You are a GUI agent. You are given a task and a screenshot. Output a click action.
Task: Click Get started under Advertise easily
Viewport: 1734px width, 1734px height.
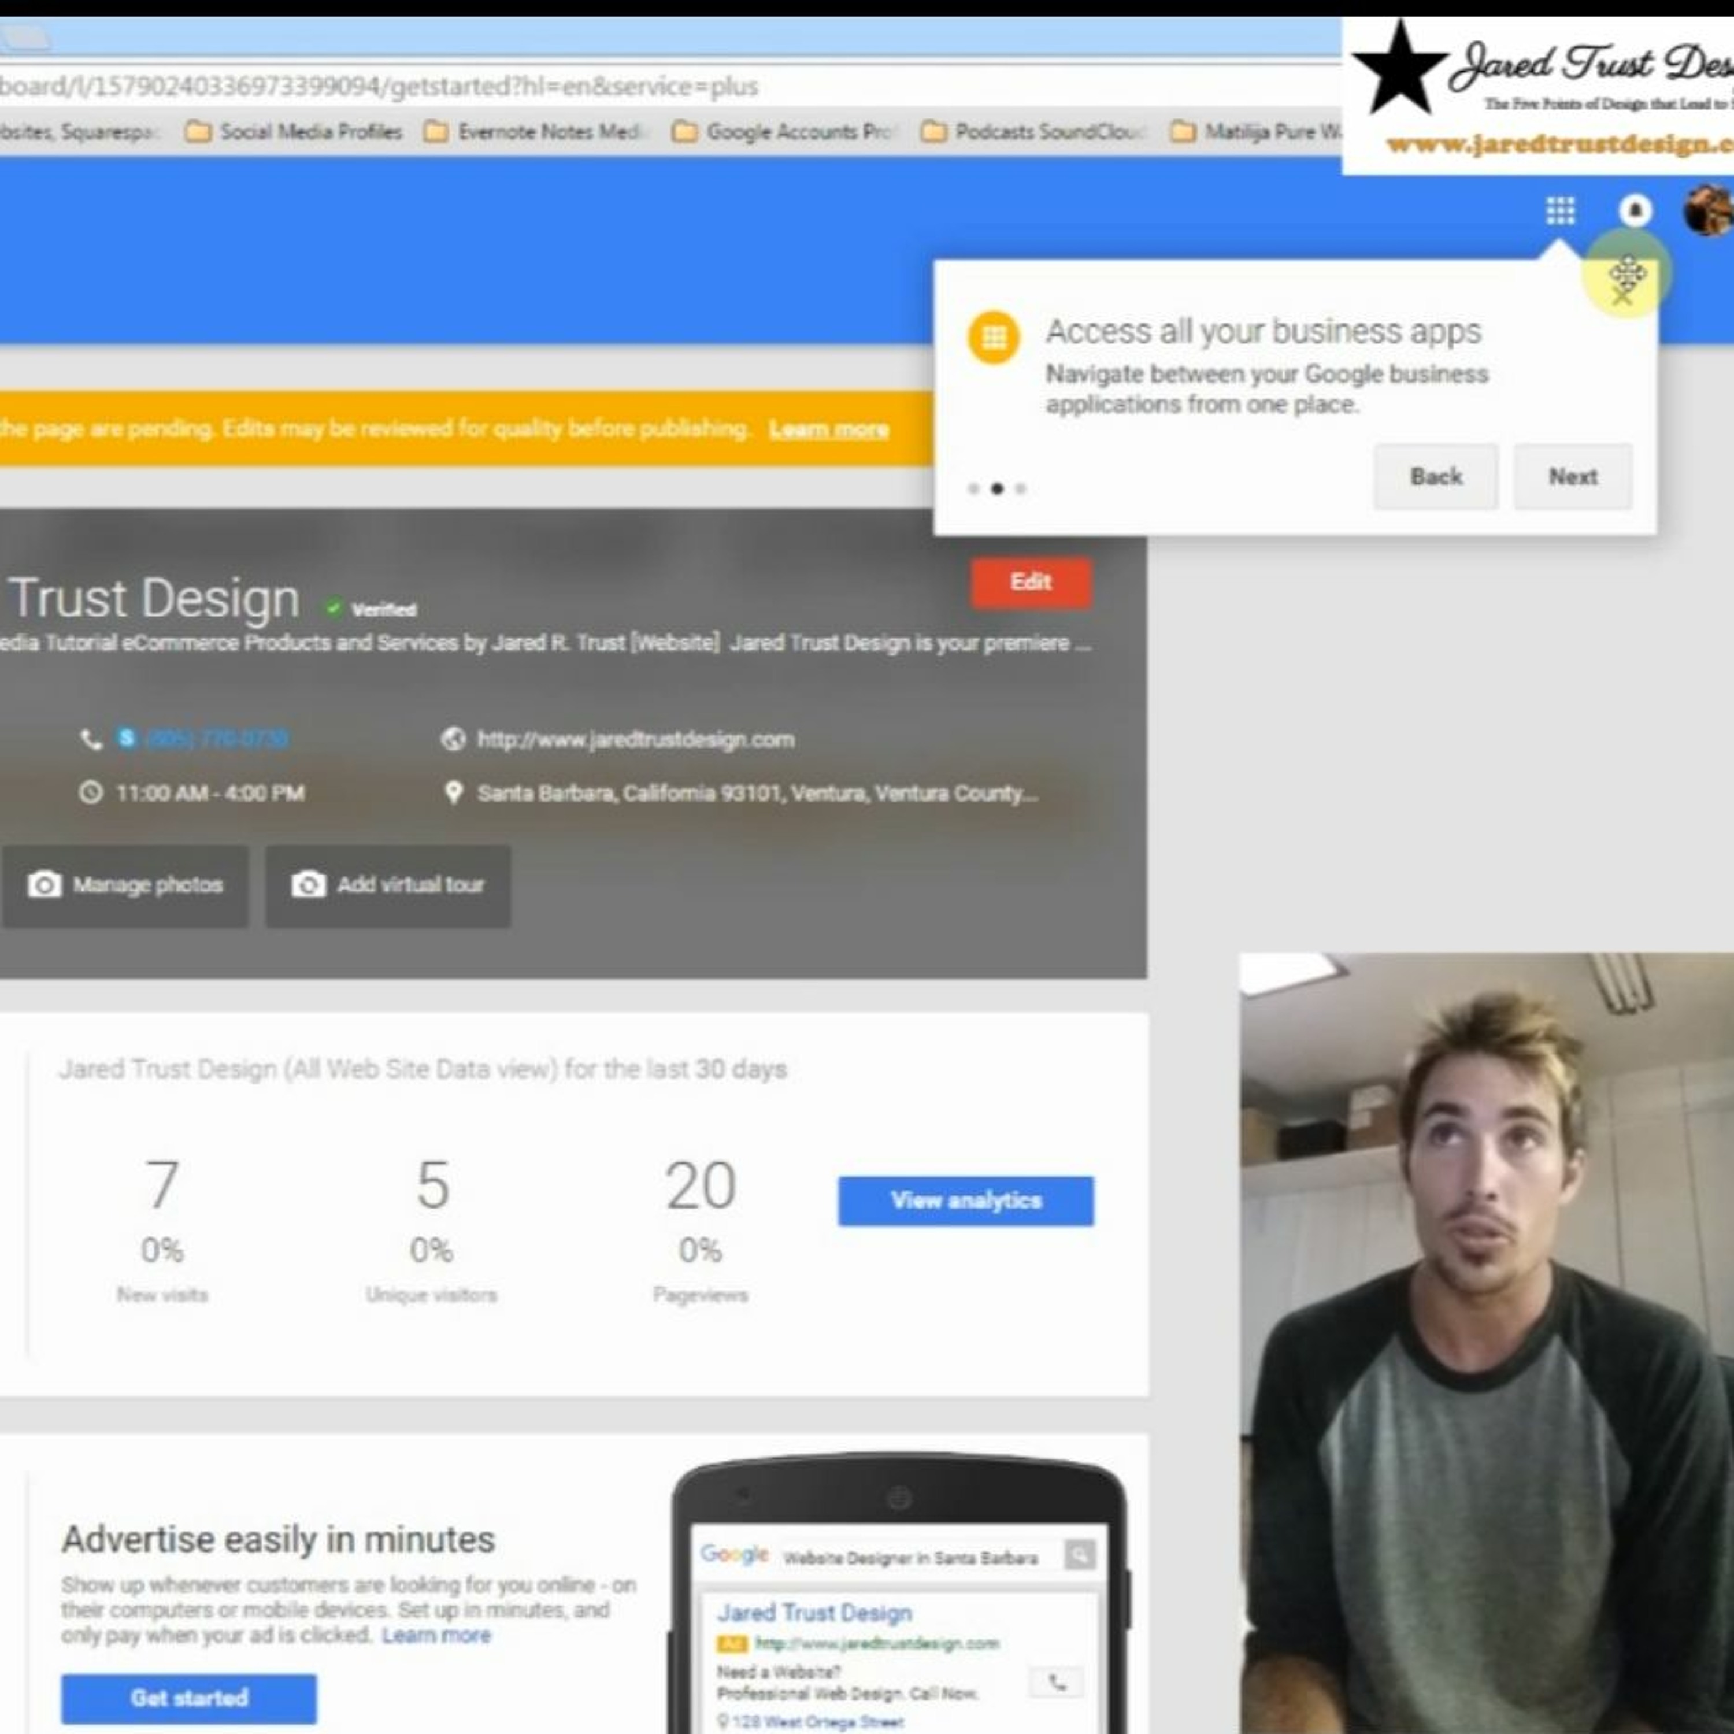tap(188, 1698)
